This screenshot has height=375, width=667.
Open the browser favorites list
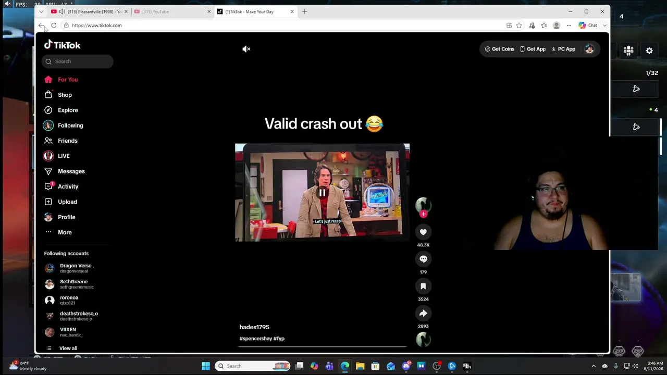coord(544,26)
